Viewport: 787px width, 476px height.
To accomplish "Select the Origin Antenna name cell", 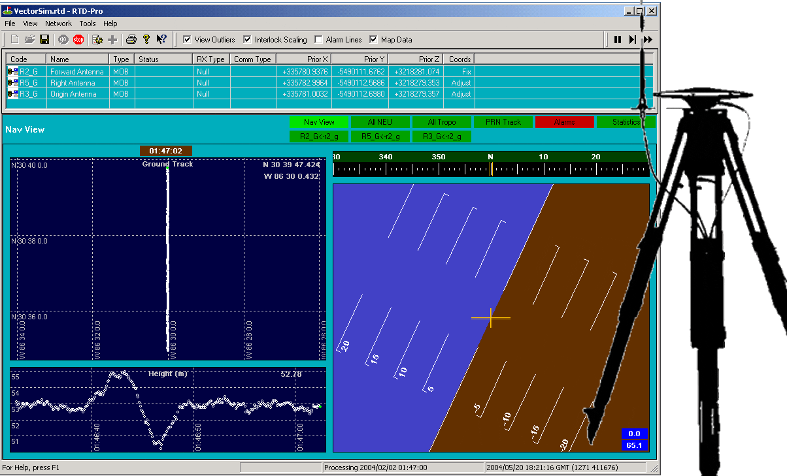I will pos(77,94).
